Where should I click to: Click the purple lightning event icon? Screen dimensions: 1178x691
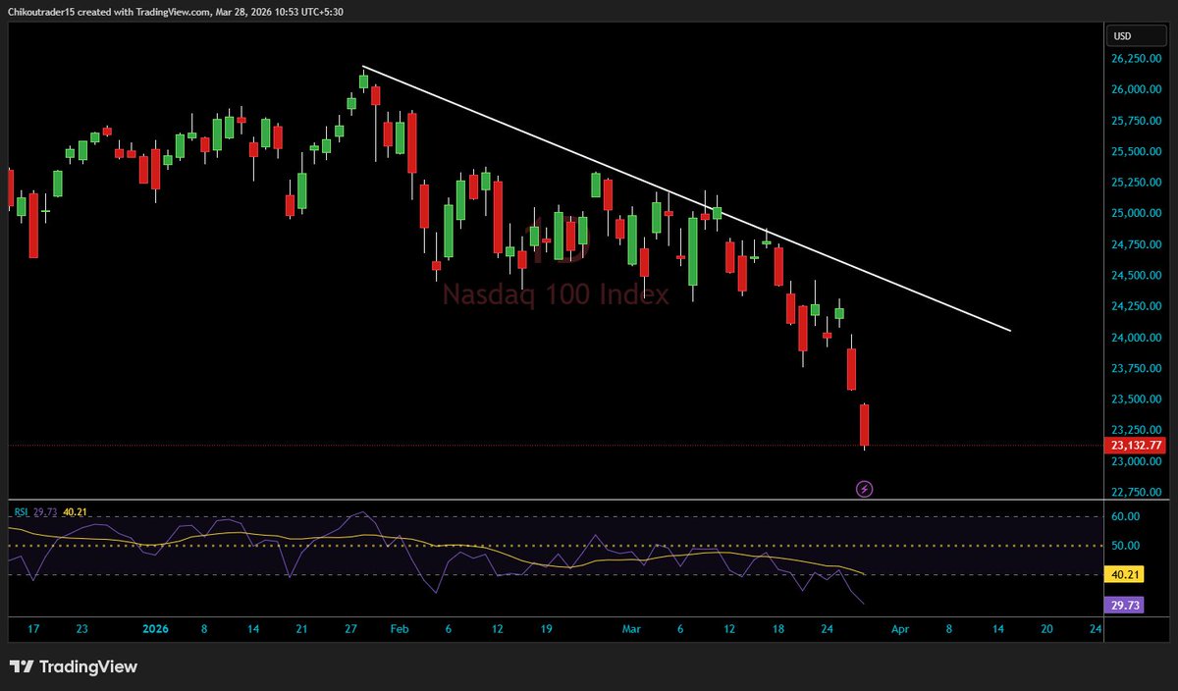click(x=865, y=488)
